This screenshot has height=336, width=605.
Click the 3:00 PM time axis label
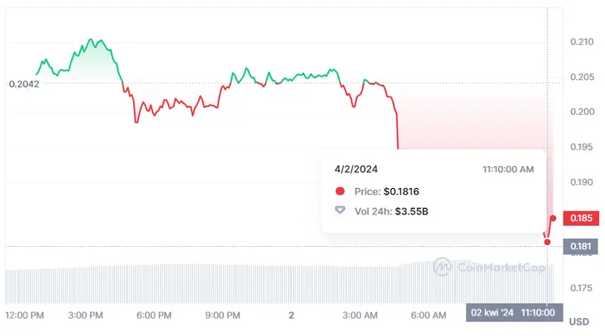pyautogui.click(x=87, y=314)
